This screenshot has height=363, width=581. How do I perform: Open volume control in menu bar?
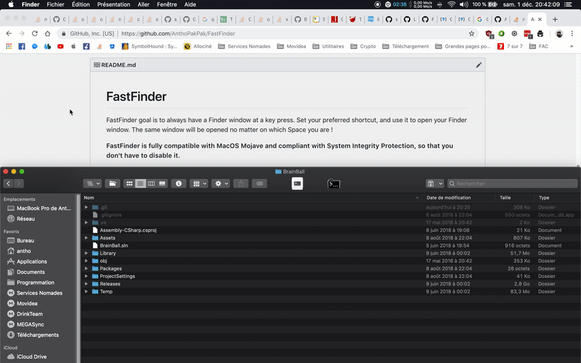(464, 4)
